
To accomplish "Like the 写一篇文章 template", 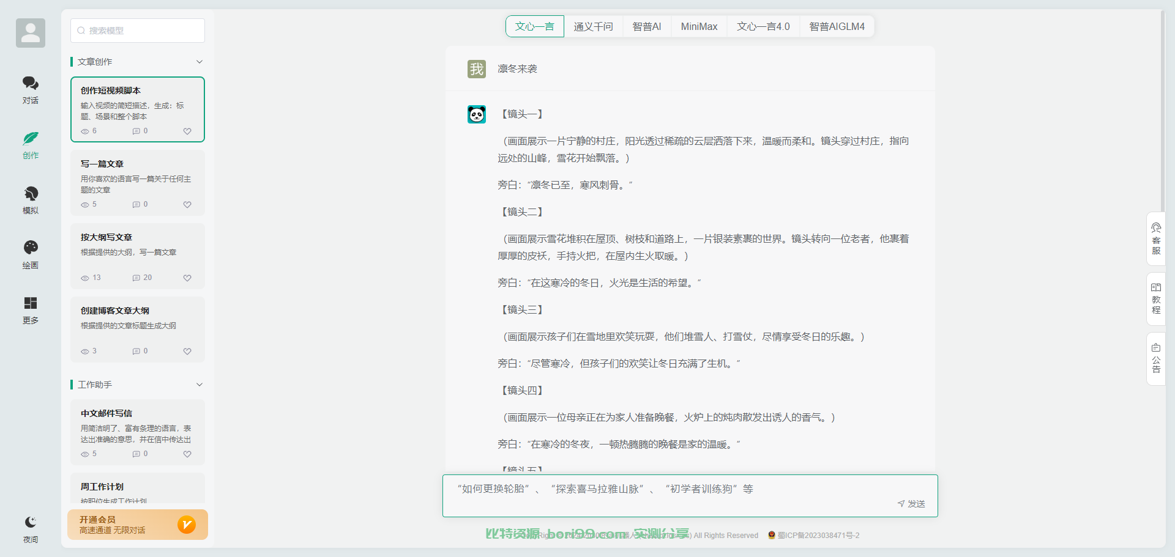I will [x=187, y=205].
